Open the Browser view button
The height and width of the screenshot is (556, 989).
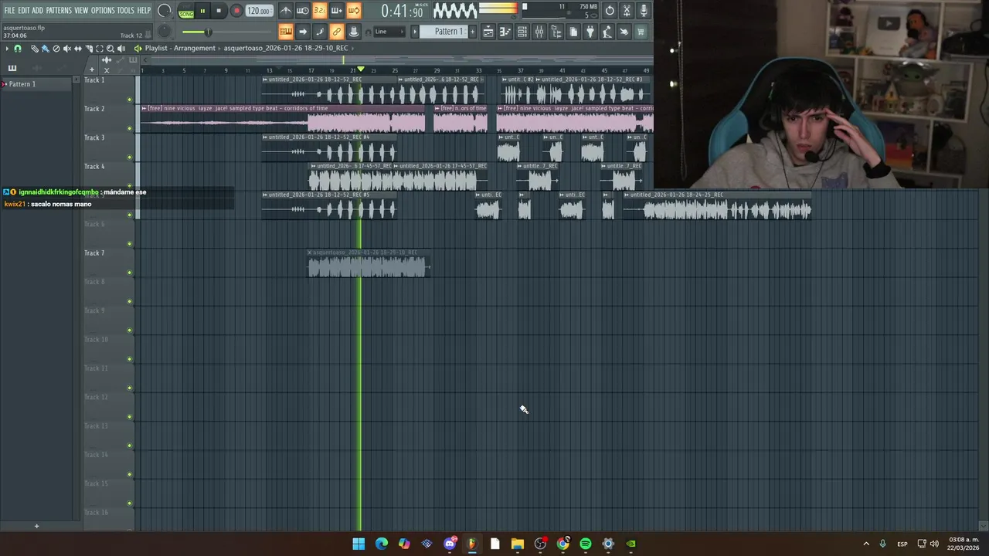[556, 32]
